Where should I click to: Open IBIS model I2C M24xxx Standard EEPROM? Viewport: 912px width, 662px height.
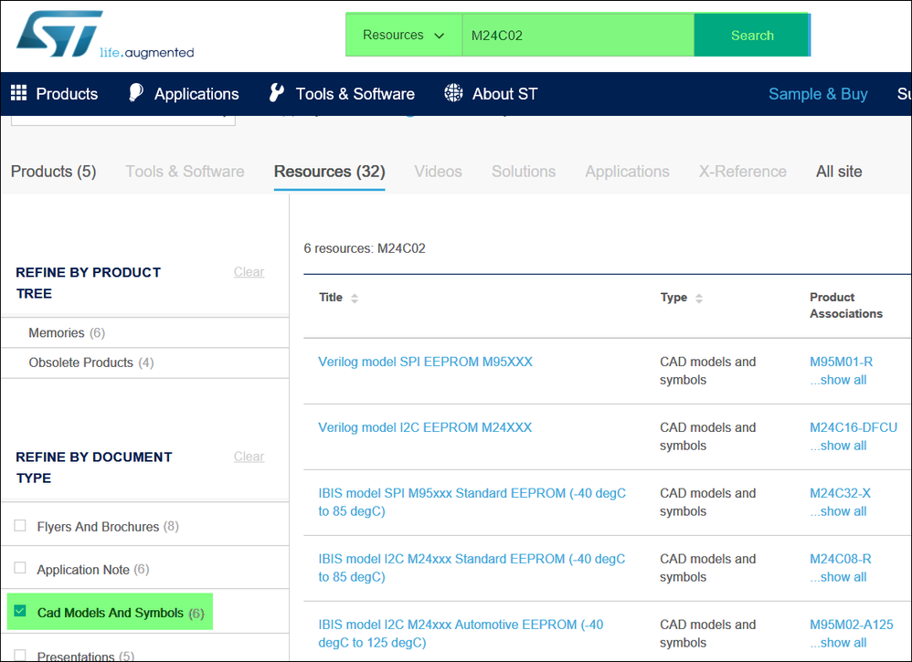coord(472,568)
